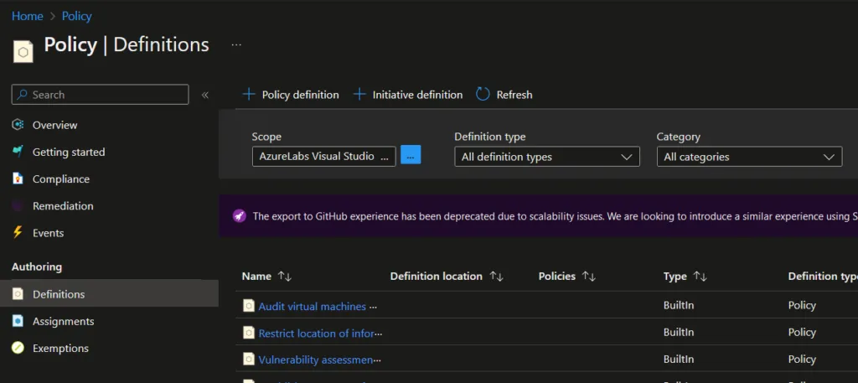Click ellipsis after Audit virtual machines name

click(373, 307)
